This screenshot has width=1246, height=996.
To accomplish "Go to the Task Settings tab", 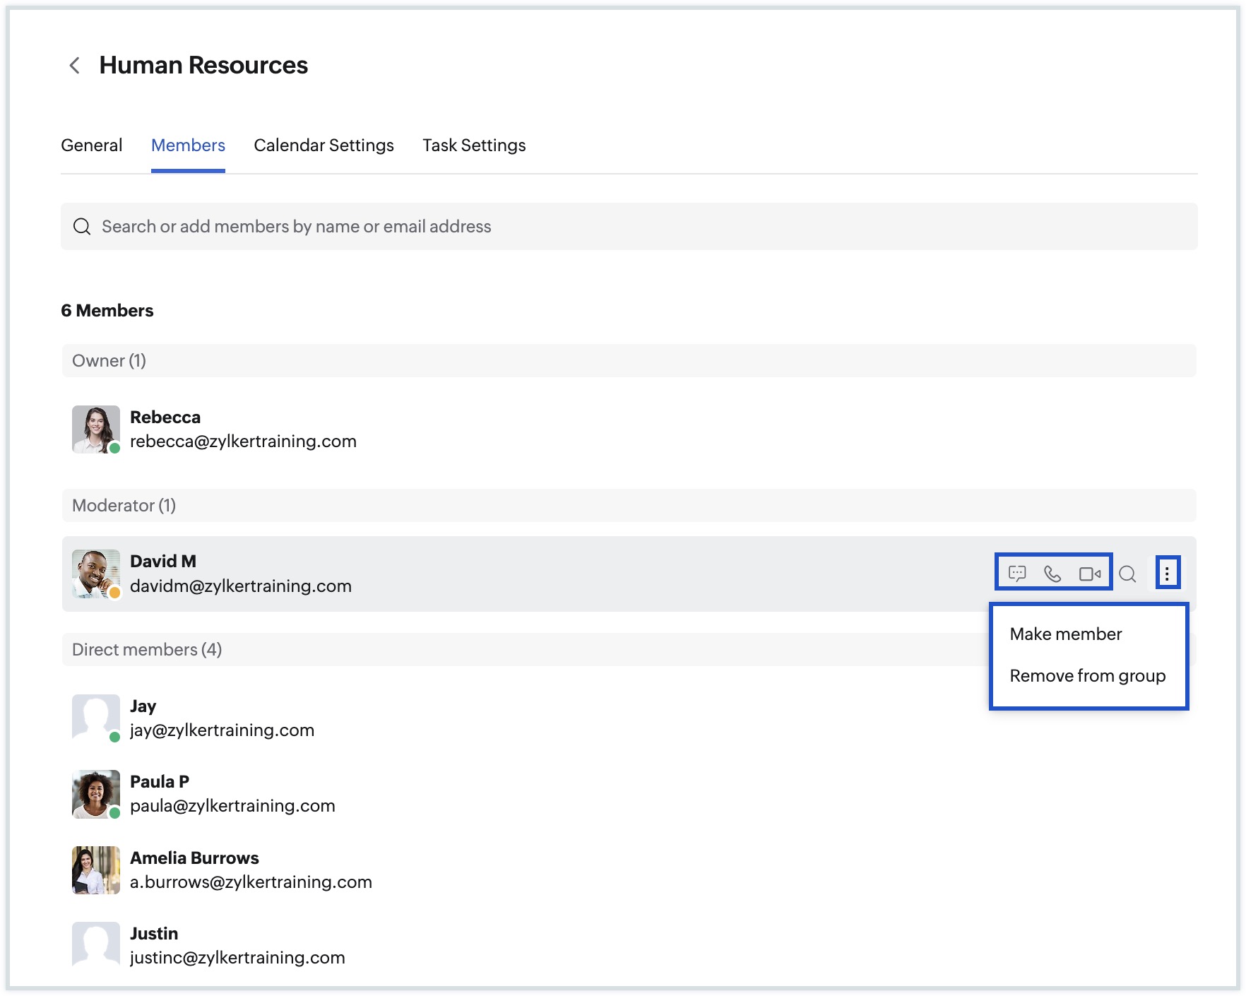I will click(x=474, y=146).
